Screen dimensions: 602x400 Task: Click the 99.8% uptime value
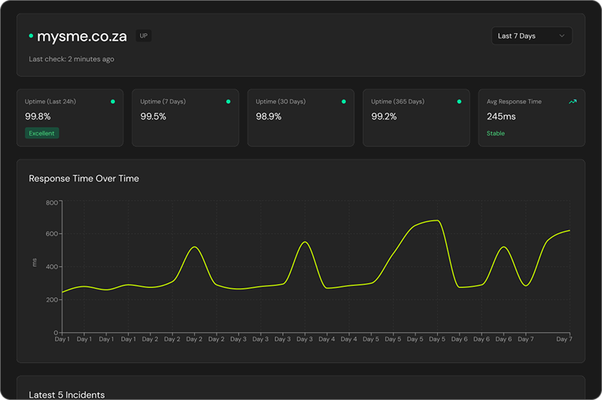pos(38,117)
